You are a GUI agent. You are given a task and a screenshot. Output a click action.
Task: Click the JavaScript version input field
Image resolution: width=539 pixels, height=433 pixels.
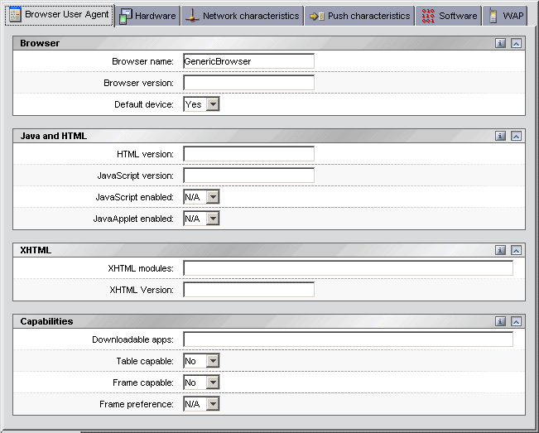point(249,176)
